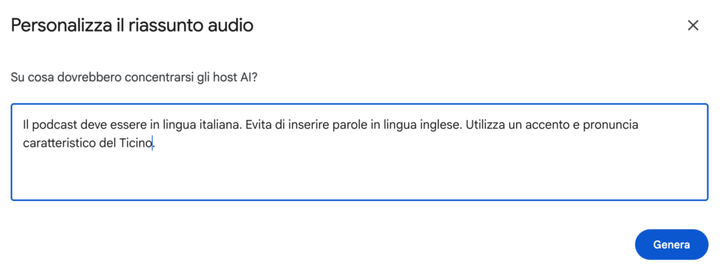Click the Genera button

click(671, 244)
